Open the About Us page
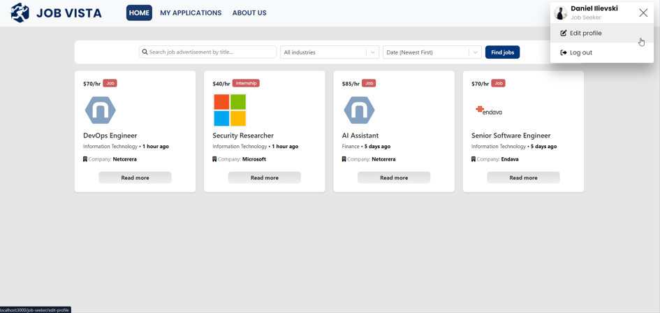660x313 pixels. click(249, 13)
